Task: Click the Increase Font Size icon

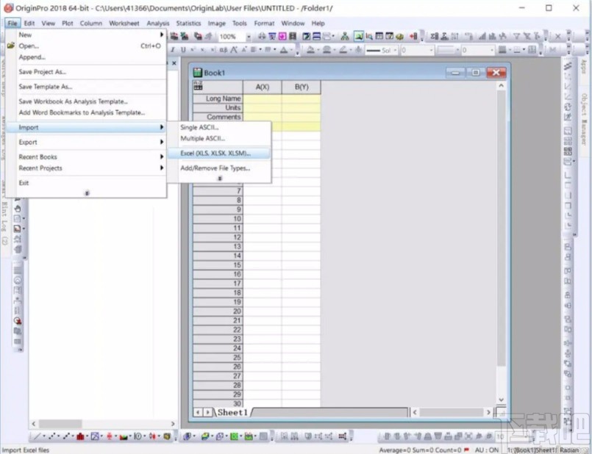Action: [x=234, y=50]
